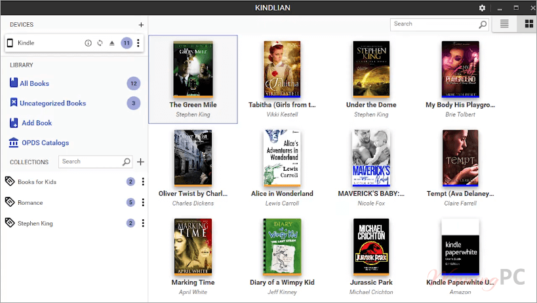Click the OPDS Catalogs building icon
The width and height of the screenshot is (537, 303).
click(14, 142)
